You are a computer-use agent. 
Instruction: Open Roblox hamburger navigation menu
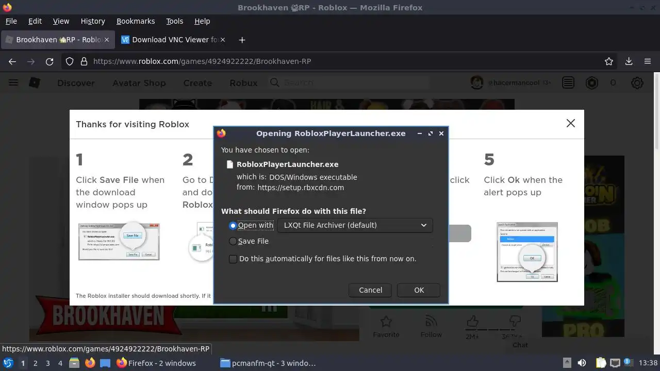[13, 82]
